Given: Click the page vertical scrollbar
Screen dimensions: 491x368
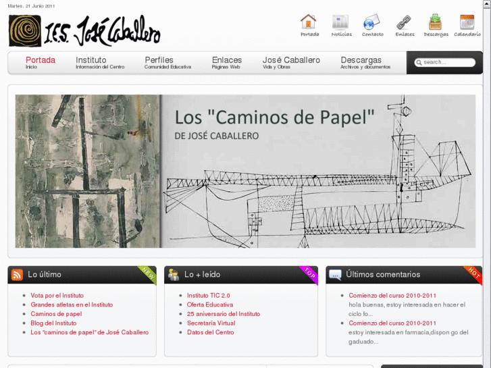Looking at the screenshot, I should click(x=487, y=184).
